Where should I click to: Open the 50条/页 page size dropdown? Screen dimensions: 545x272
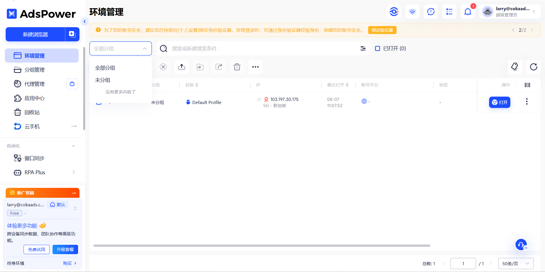[516, 263]
